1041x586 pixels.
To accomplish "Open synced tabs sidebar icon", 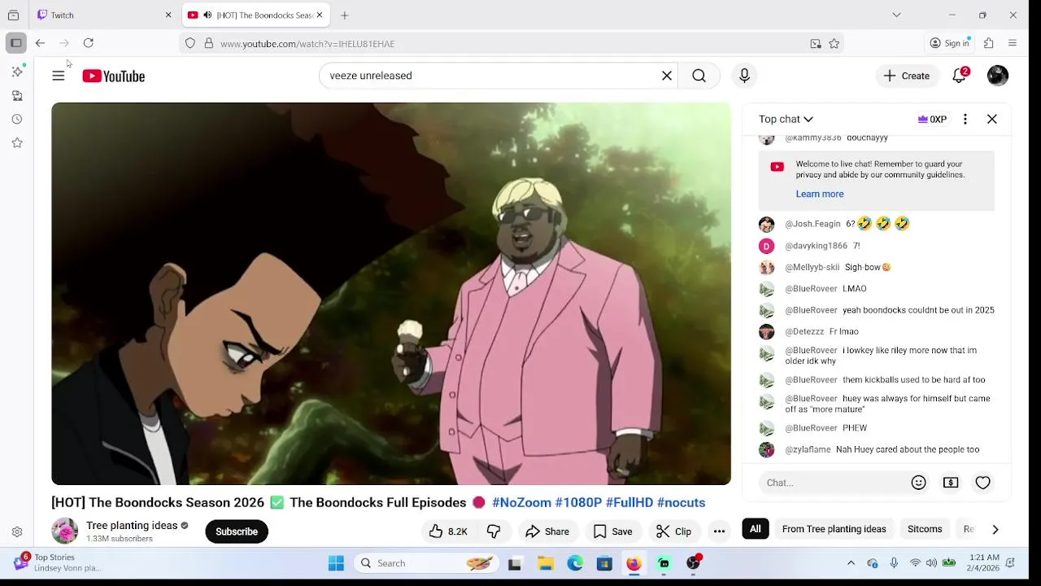I will [17, 96].
